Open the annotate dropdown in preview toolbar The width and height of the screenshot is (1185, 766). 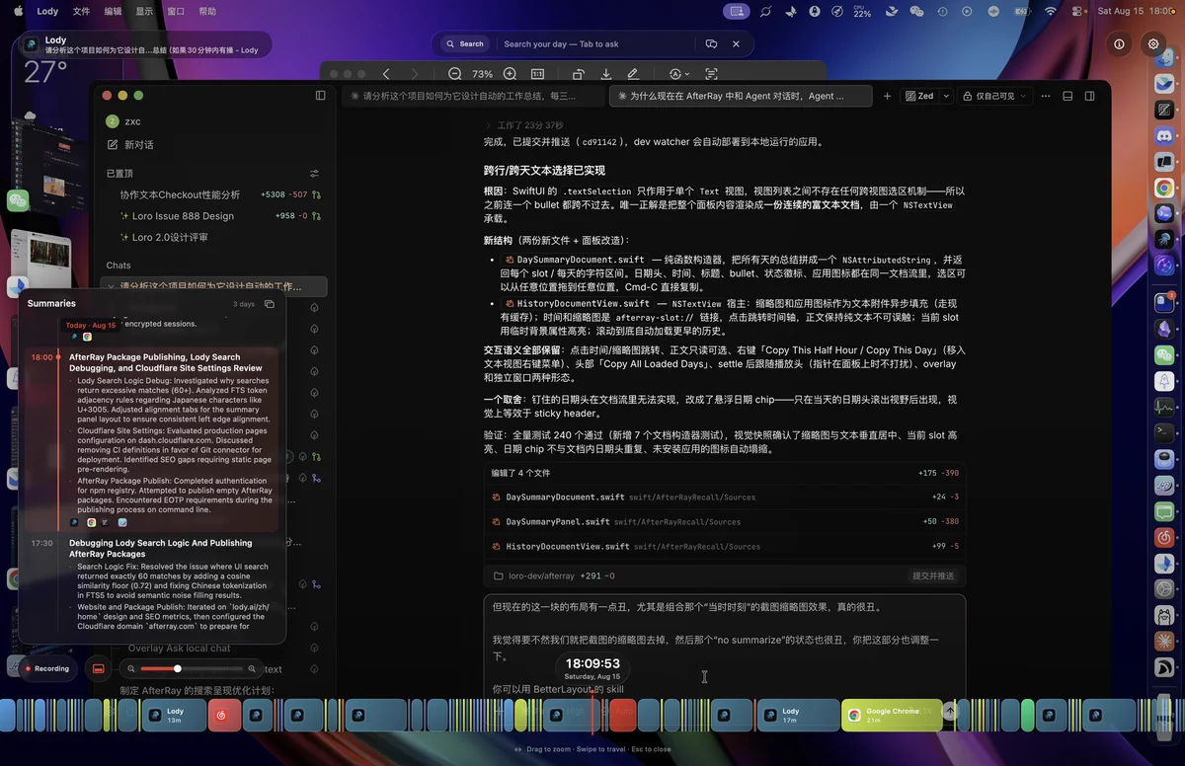point(678,74)
